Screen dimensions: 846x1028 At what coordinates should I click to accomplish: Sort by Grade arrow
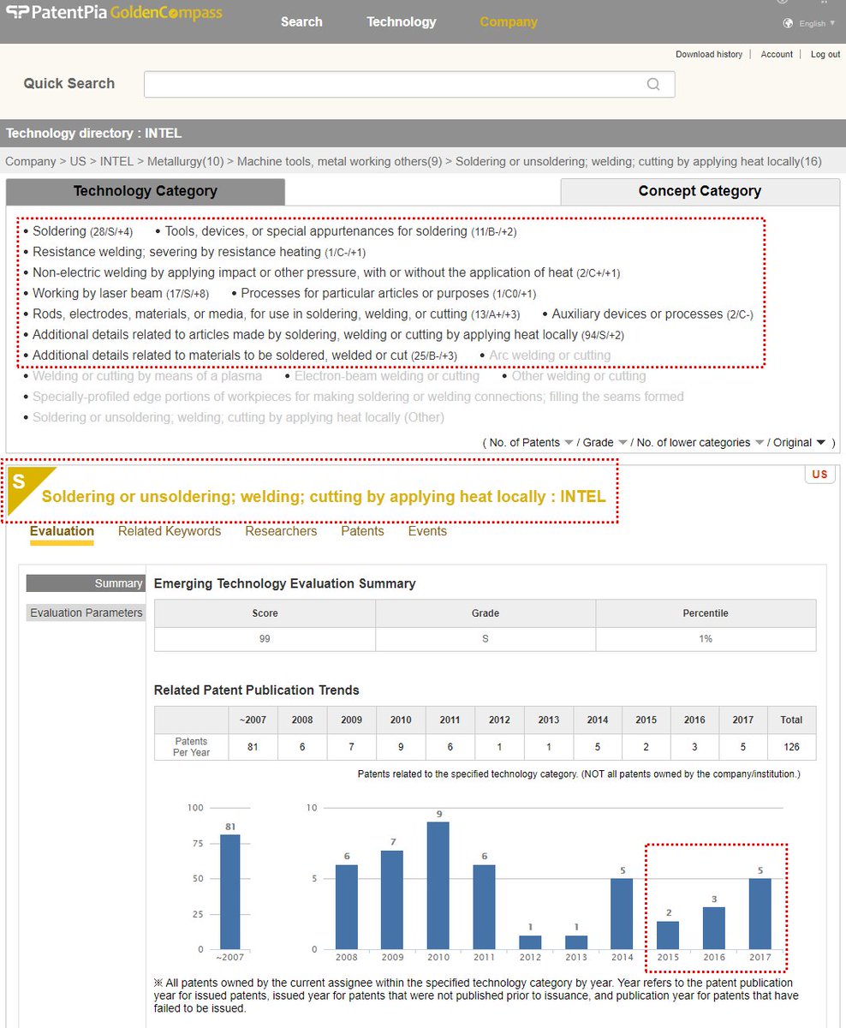(x=623, y=443)
